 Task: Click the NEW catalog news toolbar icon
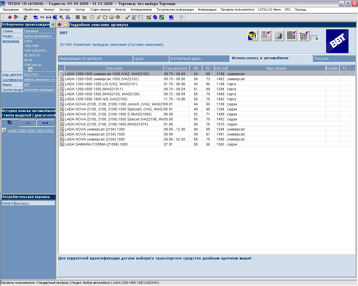coord(171,17)
